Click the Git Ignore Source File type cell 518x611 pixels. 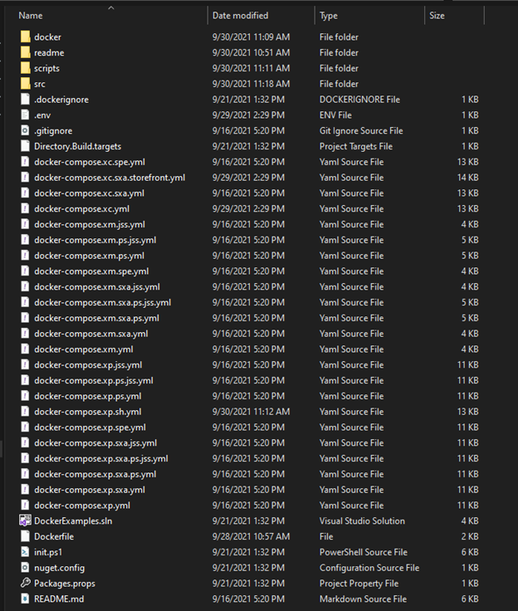click(361, 130)
